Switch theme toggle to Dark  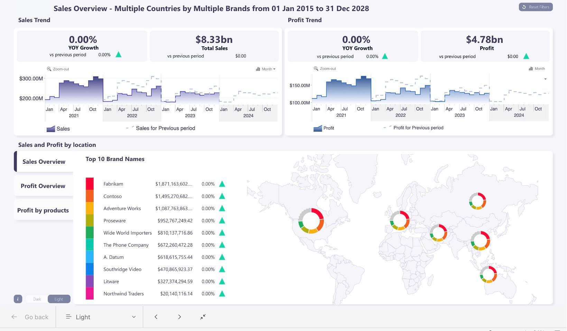tap(37, 299)
